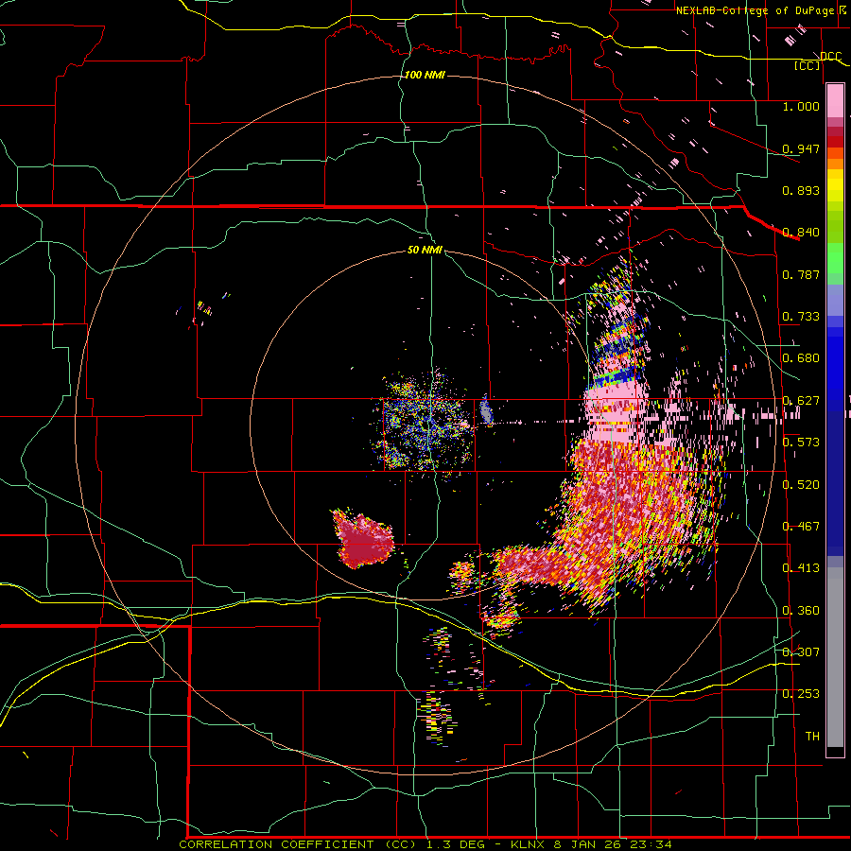Click the 0.893 scale value
Image resolution: width=851 pixels, height=851 pixels.
coord(801,190)
